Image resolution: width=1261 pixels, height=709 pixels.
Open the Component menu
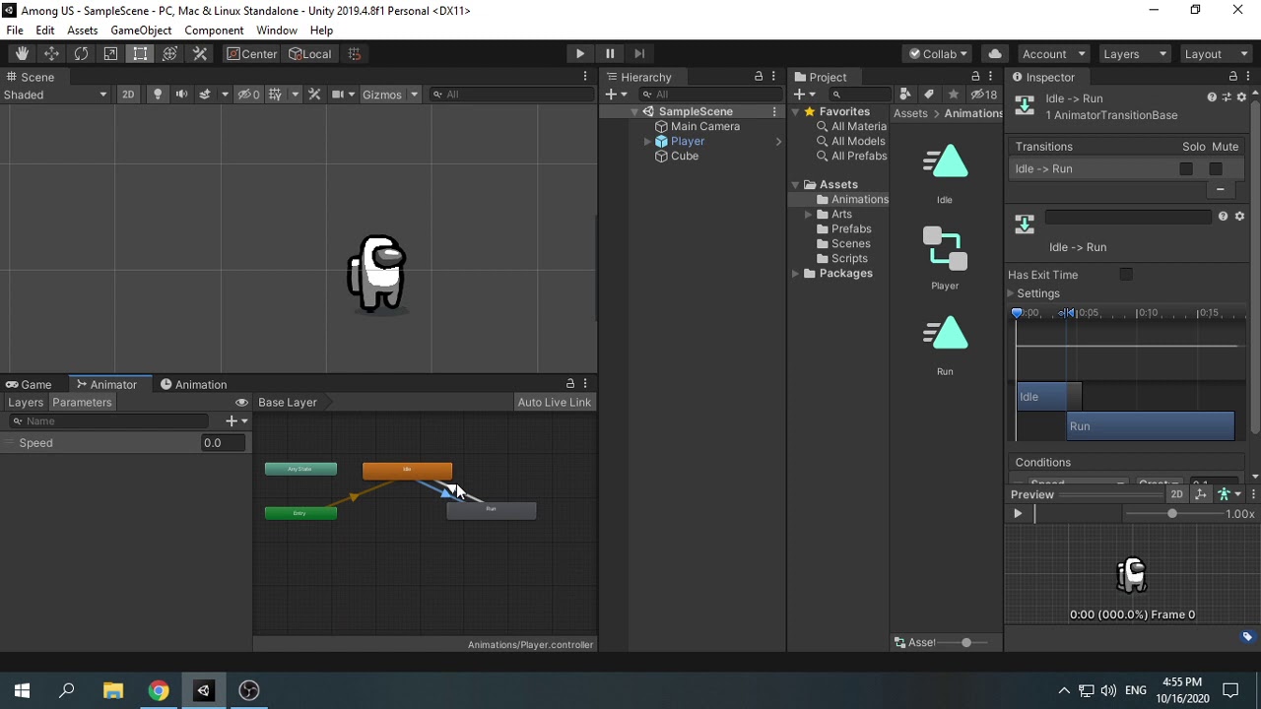(x=214, y=31)
